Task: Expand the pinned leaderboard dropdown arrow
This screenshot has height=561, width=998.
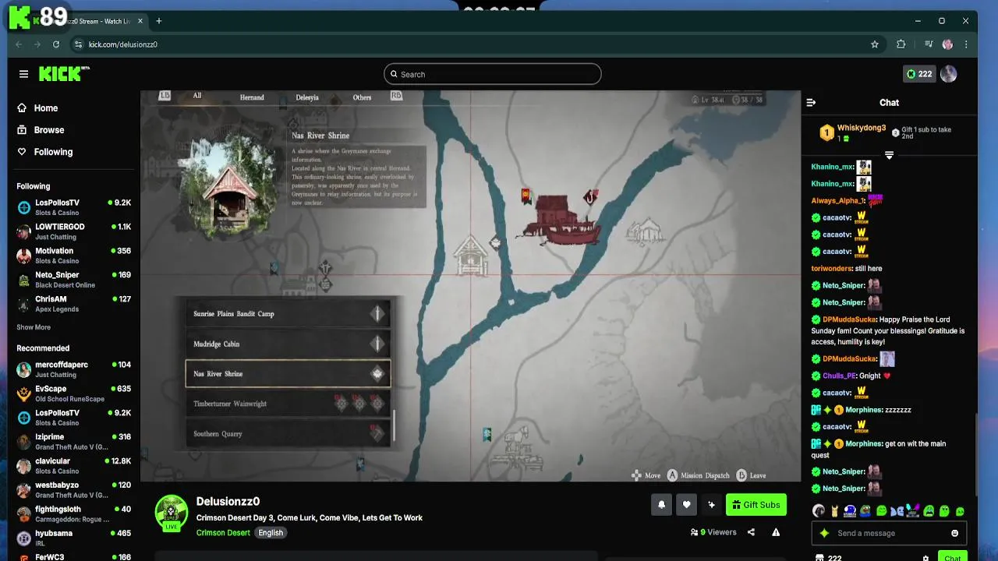Action: [x=889, y=155]
